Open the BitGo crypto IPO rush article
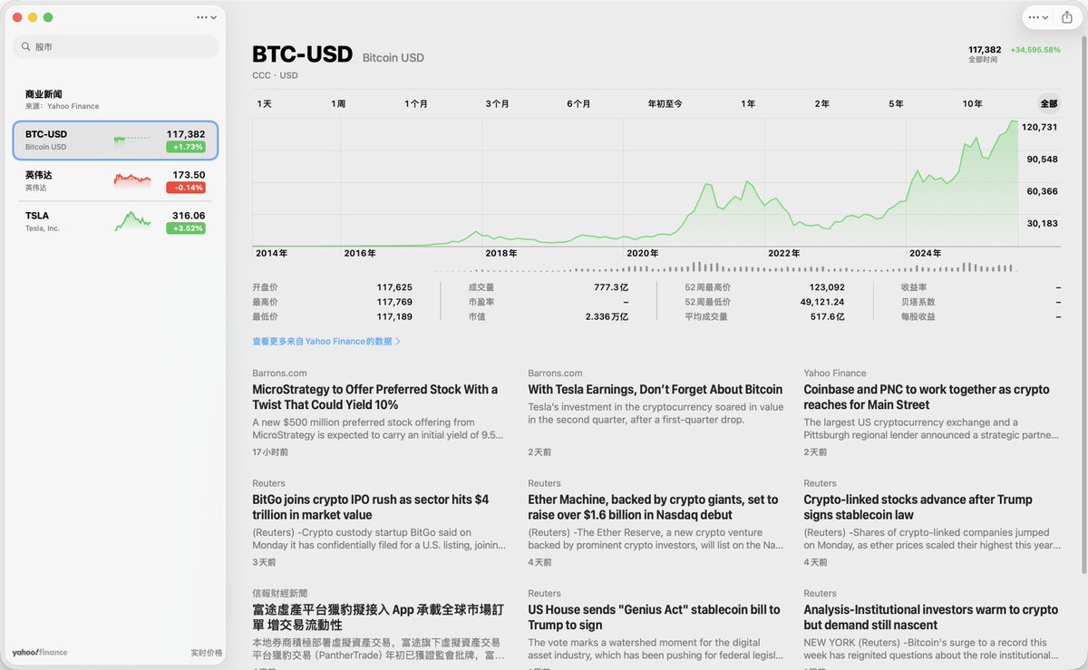The height and width of the screenshot is (670, 1088). (x=379, y=523)
